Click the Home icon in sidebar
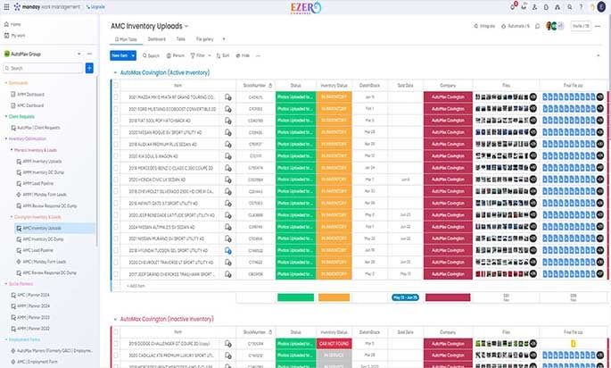The height and width of the screenshot is (368, 611). tap(6, 24)
